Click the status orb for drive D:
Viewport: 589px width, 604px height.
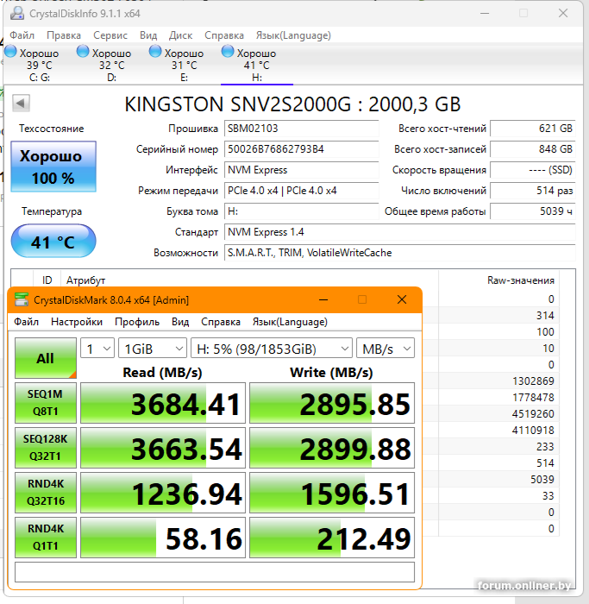(x=84, y=52)
